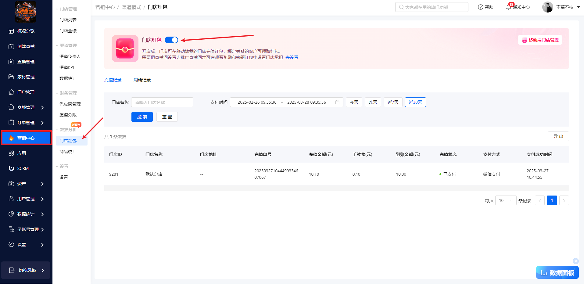This screenshot has width=584, height=284.
Task: Open 创建直播 from the sidebar icon
Action: 11,46
